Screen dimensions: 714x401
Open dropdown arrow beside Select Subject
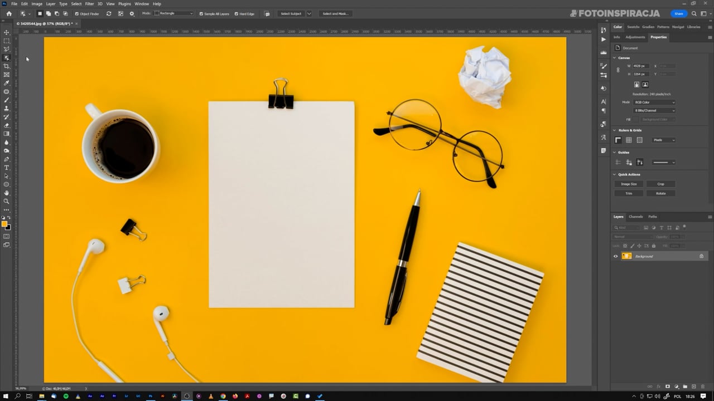coord(309,13)
